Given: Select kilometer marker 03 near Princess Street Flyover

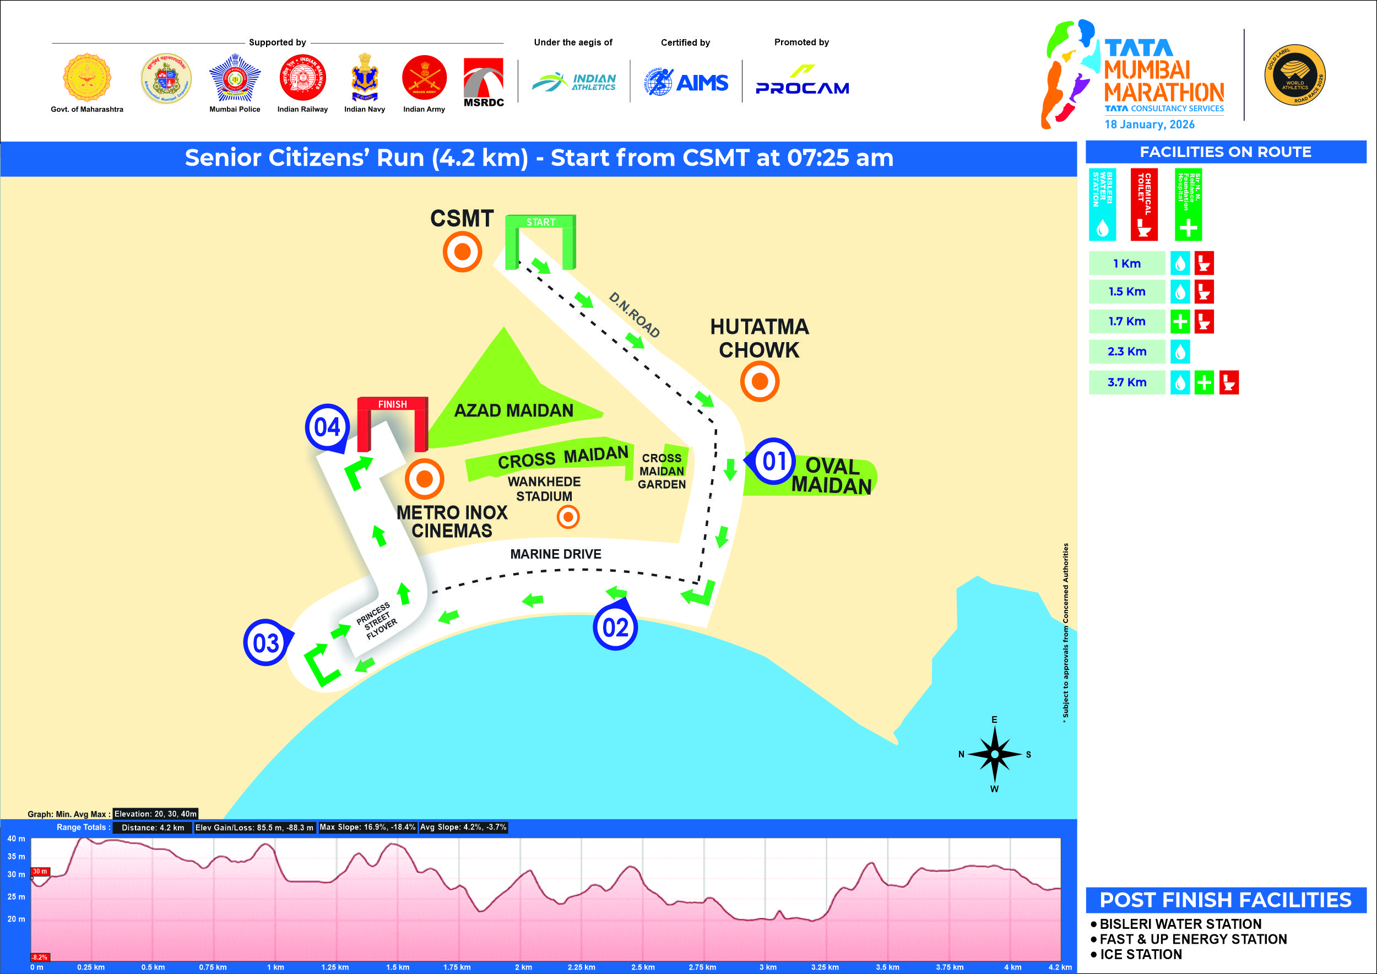Looking at the screenshot, I should coord(265,643).
